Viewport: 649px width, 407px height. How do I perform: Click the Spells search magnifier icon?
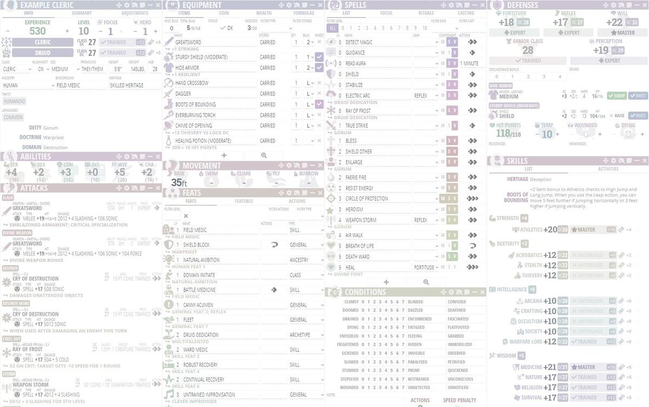pyautogui.click(x=426, y=282)
